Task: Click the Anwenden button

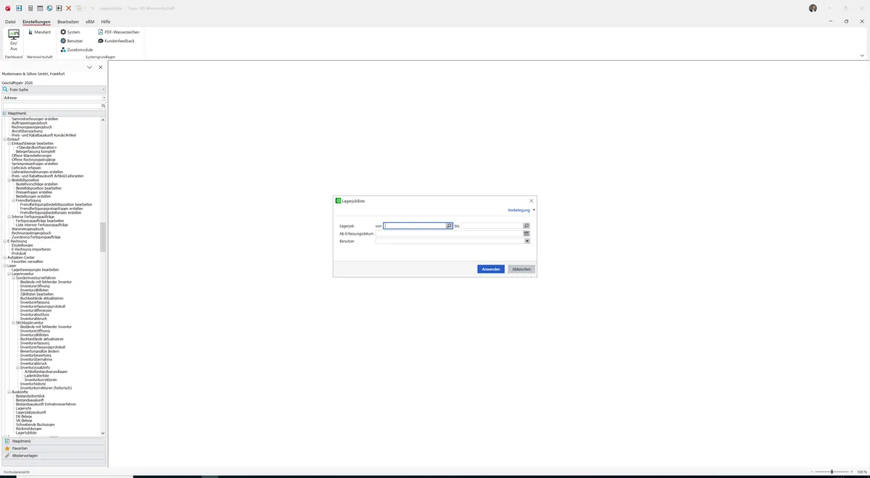Action: 491,269
